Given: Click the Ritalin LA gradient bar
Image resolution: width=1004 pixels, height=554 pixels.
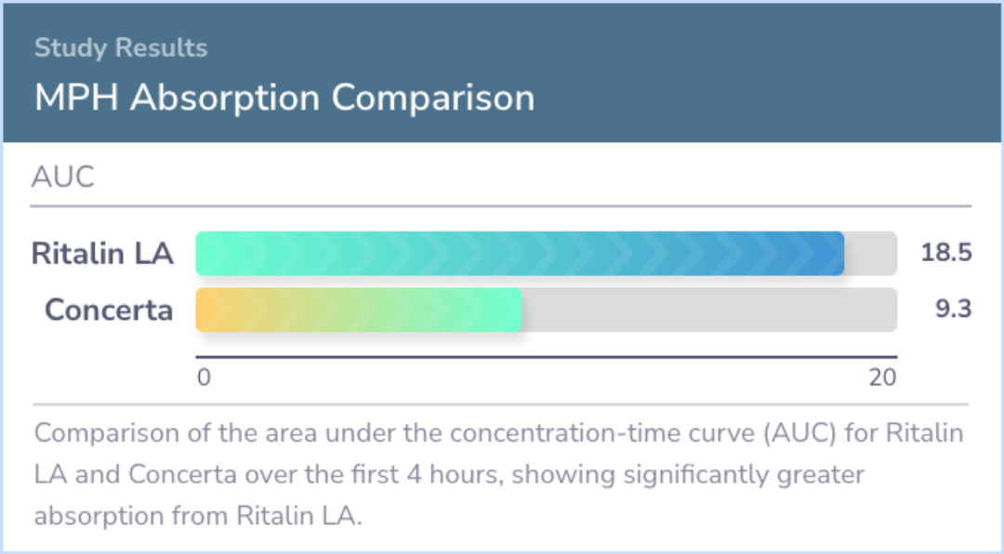Looking at the screenshot, I should (520, 254).
